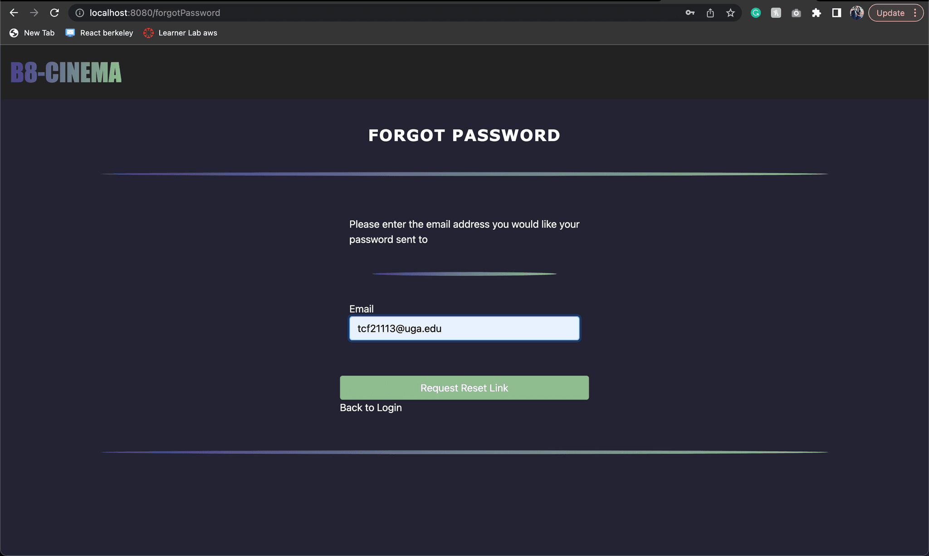Click the B8-CINEMA logo icon
Screen dimensions: 929x556
coord(65,73)
